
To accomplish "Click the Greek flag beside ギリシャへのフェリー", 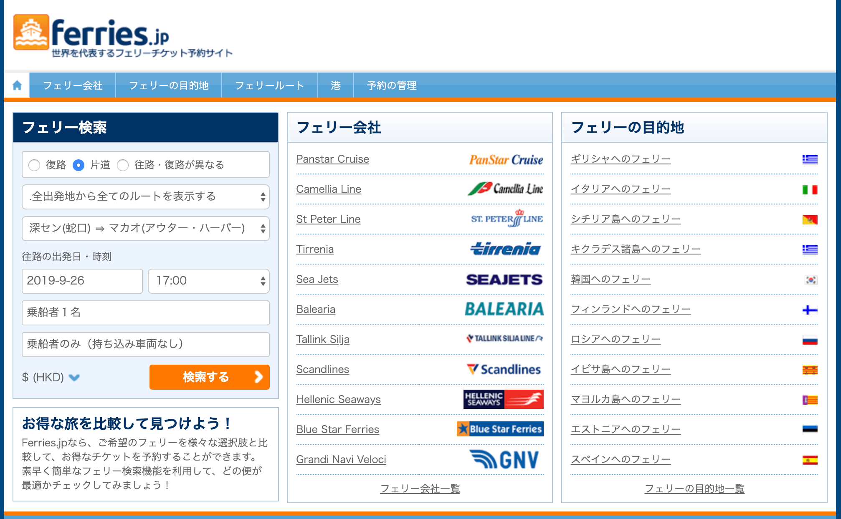I will [x=810, y=160].
